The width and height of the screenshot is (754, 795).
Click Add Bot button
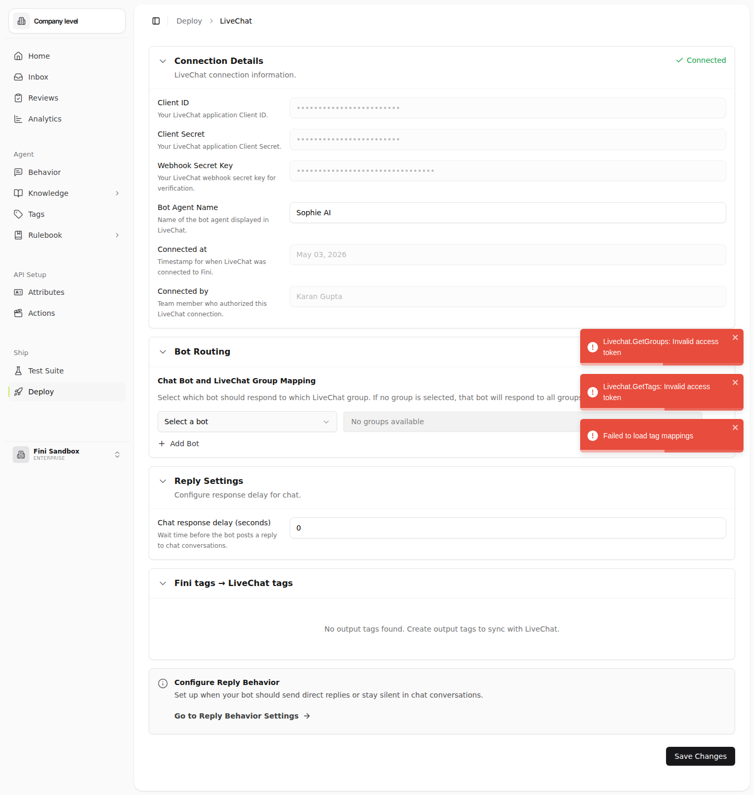[179, 444]
